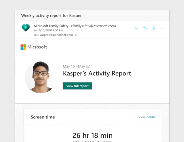
Task: Click the Family Safety heart avatar
Action: click(26, 28)
